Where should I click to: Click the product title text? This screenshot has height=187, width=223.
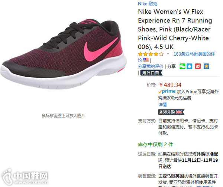(175, 29)
